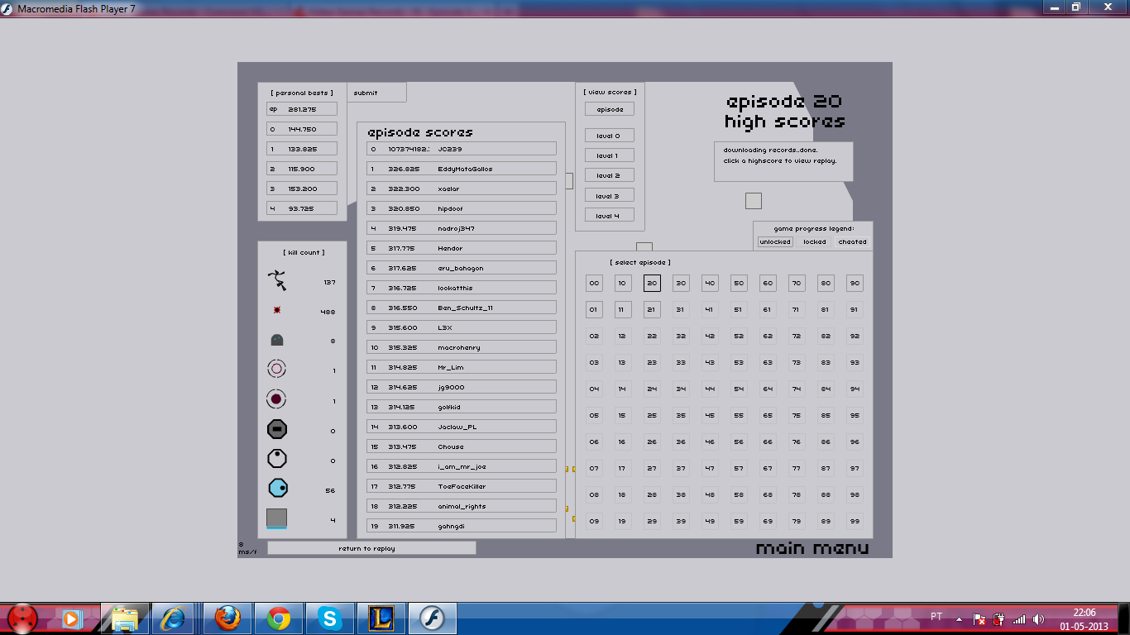View scores for level 3
Viewport: 1130px width, 635px height.
(x=610, y=196)
